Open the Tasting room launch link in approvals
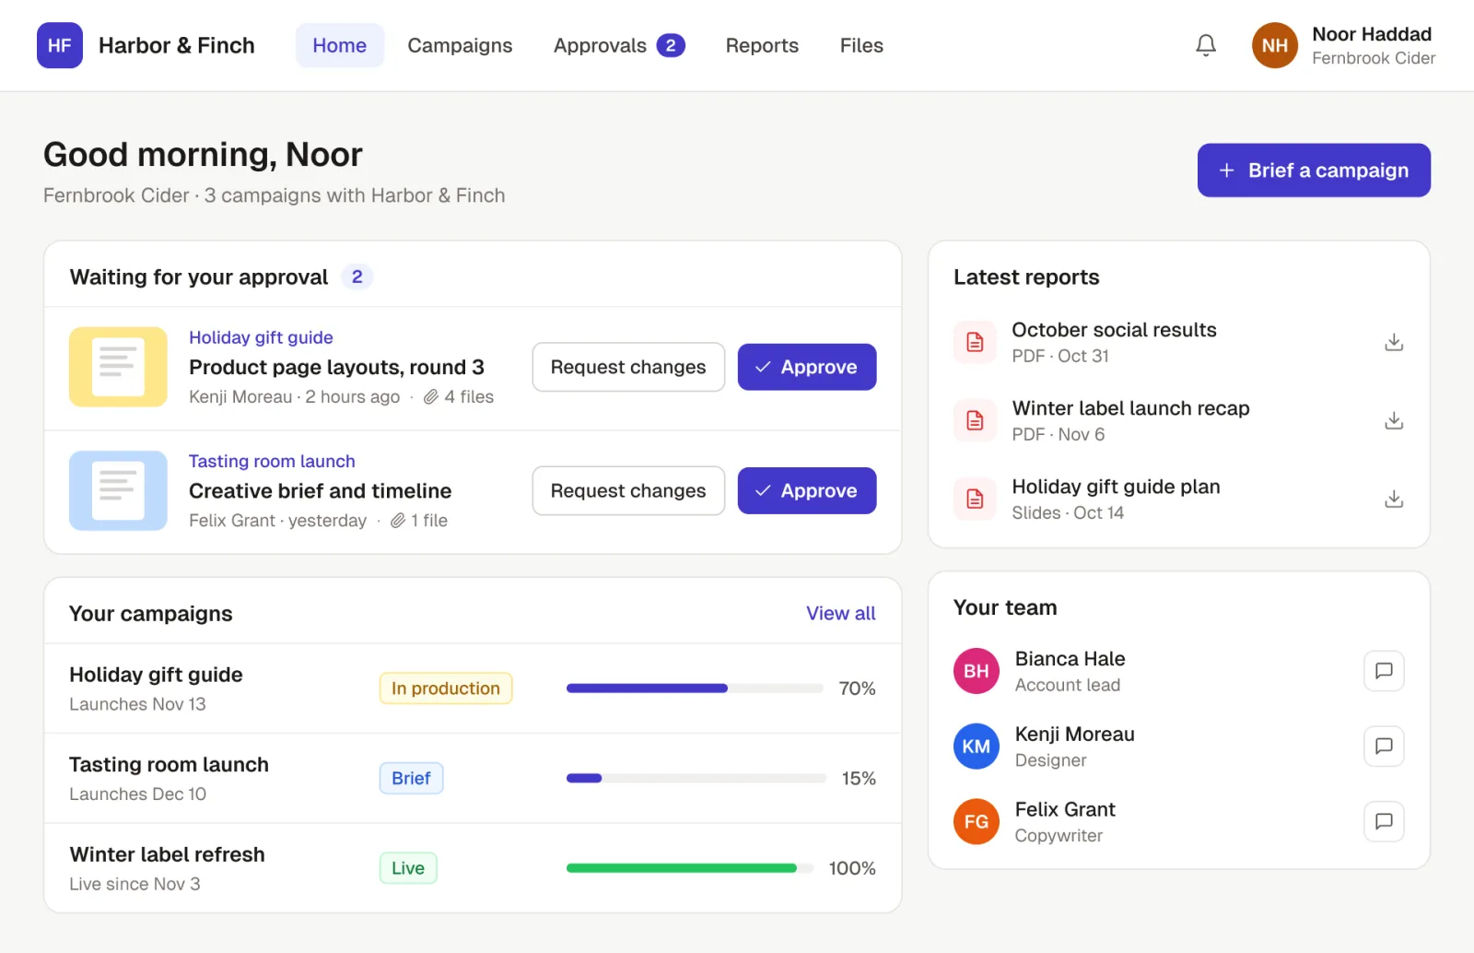The height and width of the screenshot is (953, 1474). (x=272, y=461)
